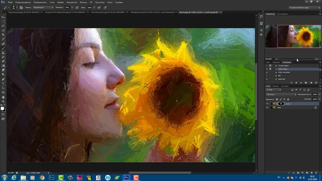Open the Непрозрачность opacity dropdown arrow

(x=319, y=95)
